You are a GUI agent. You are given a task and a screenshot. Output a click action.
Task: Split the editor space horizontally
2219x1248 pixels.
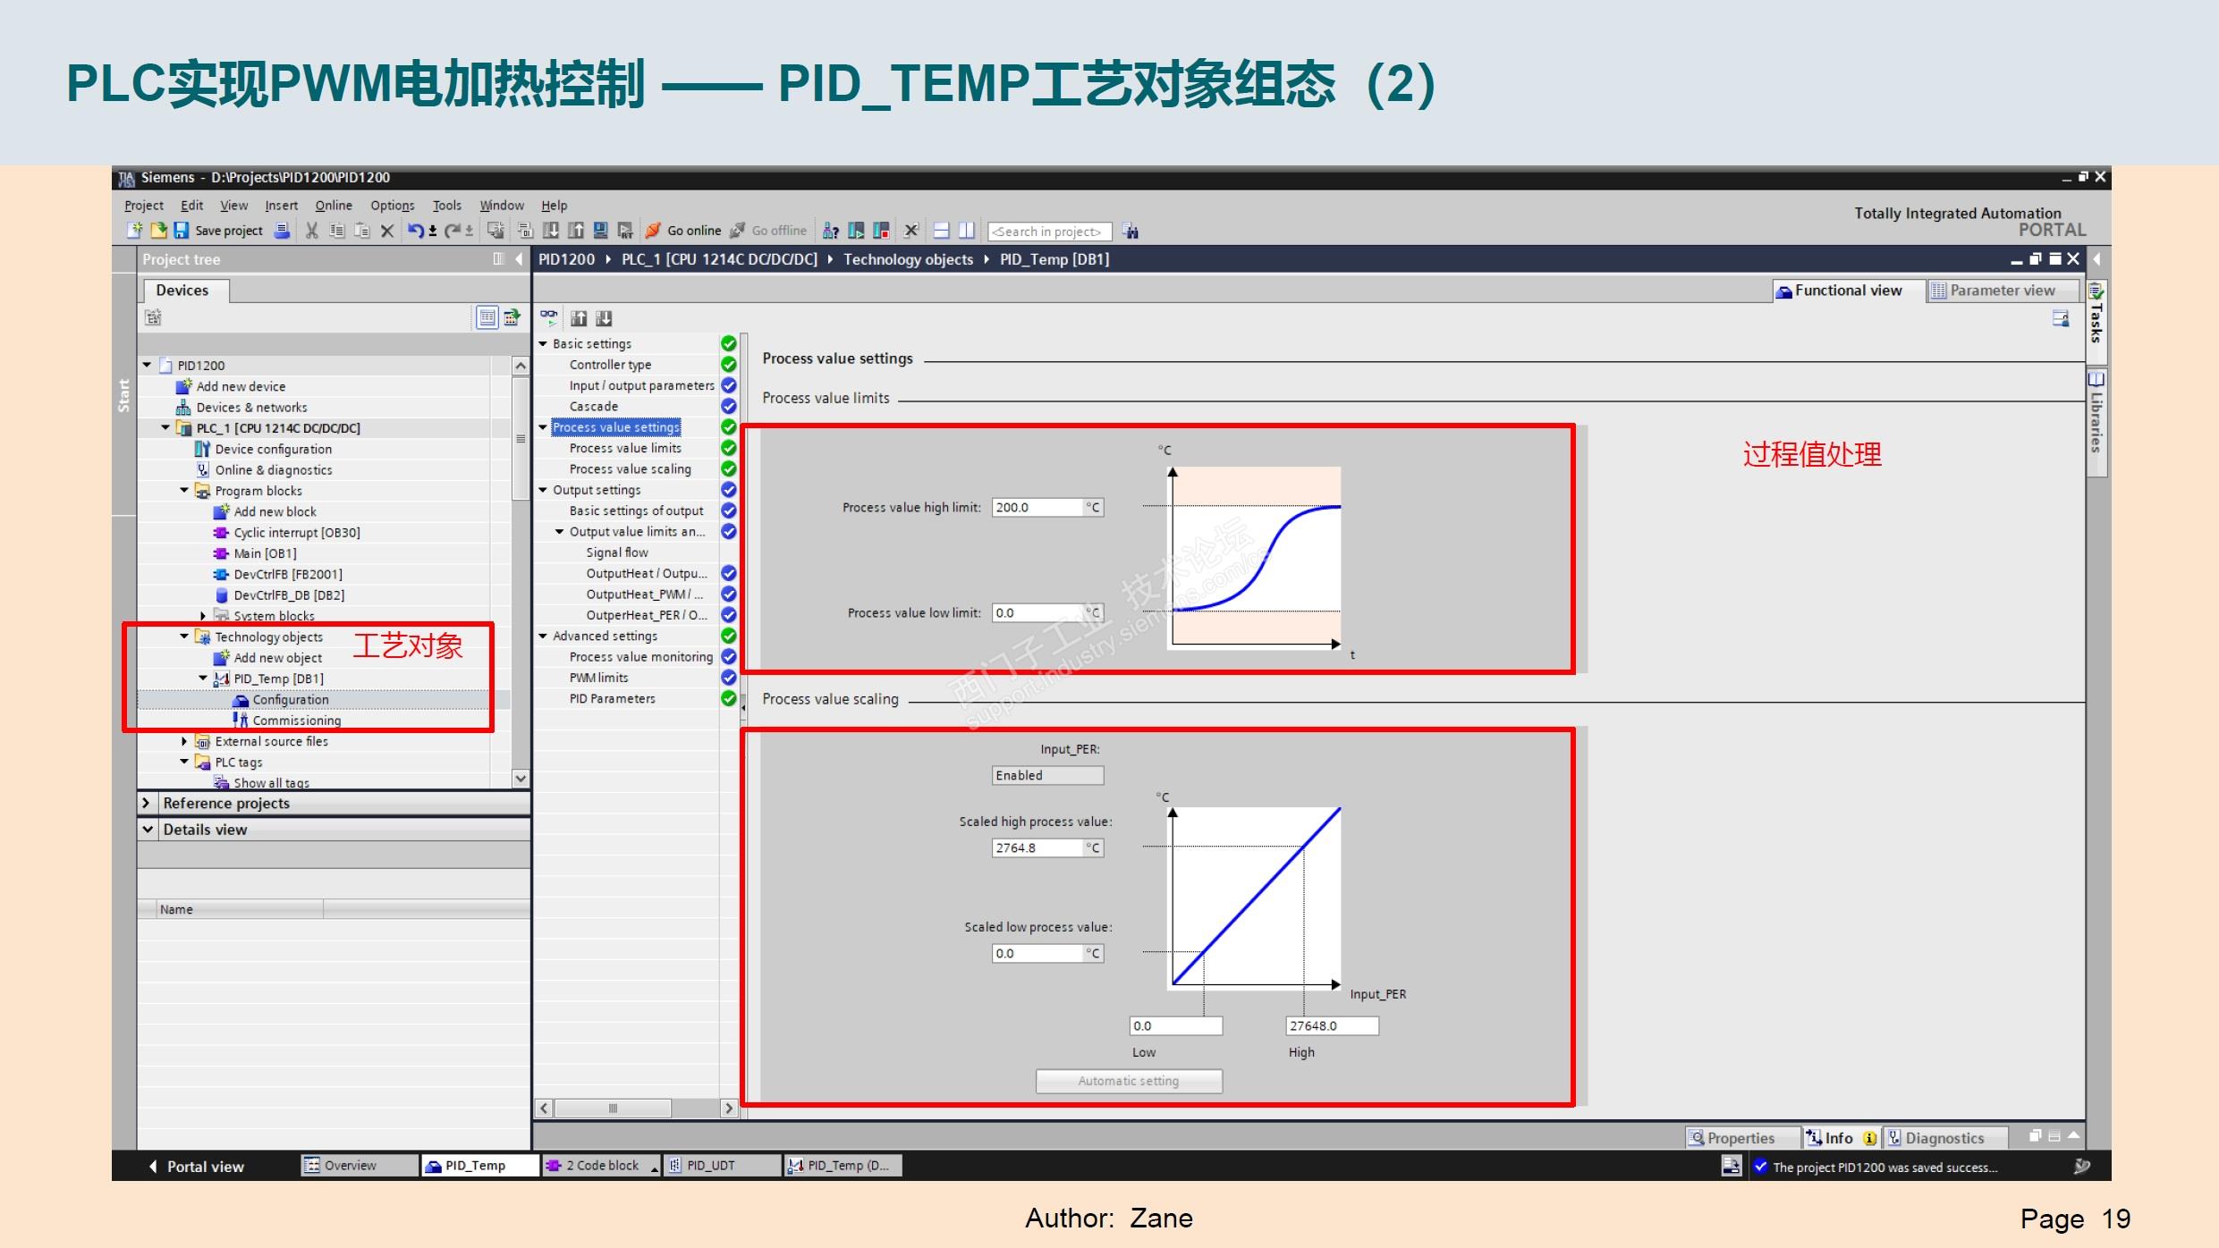[941, 231]
